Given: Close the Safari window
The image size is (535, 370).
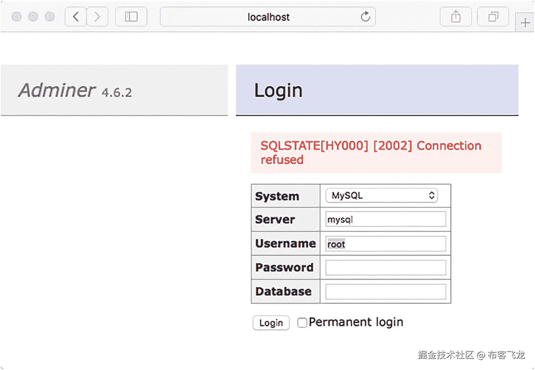Looking at the screenshot, I should coord(17,17).
